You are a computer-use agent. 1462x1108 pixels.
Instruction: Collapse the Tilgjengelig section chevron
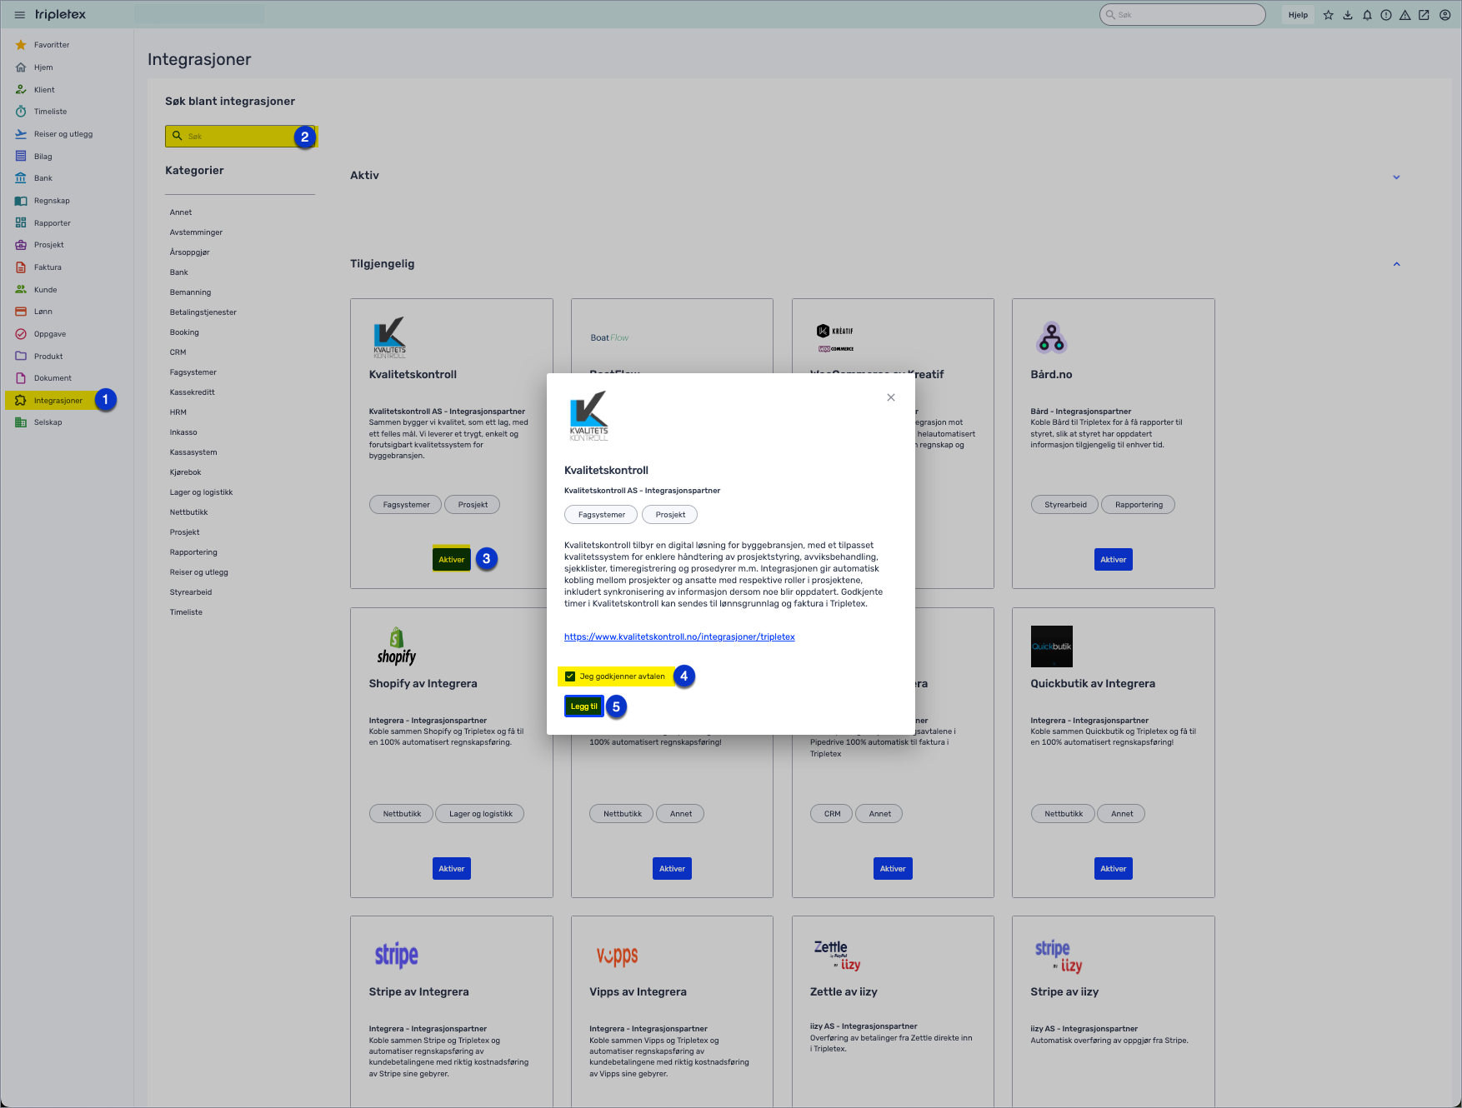(1396, 264)
